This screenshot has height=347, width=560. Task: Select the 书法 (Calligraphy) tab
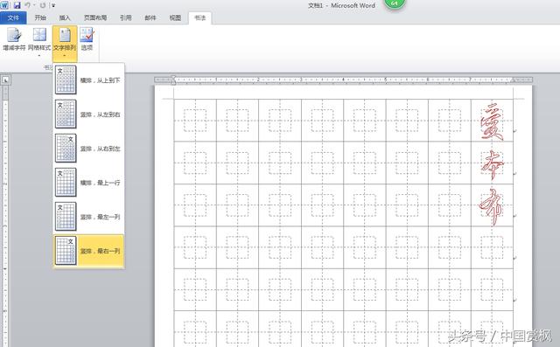click(x=200, y=17)
